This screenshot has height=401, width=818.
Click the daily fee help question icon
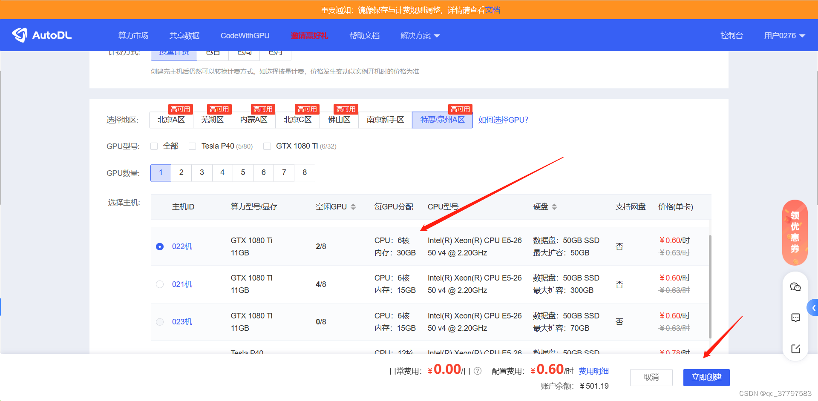point(478,371)
